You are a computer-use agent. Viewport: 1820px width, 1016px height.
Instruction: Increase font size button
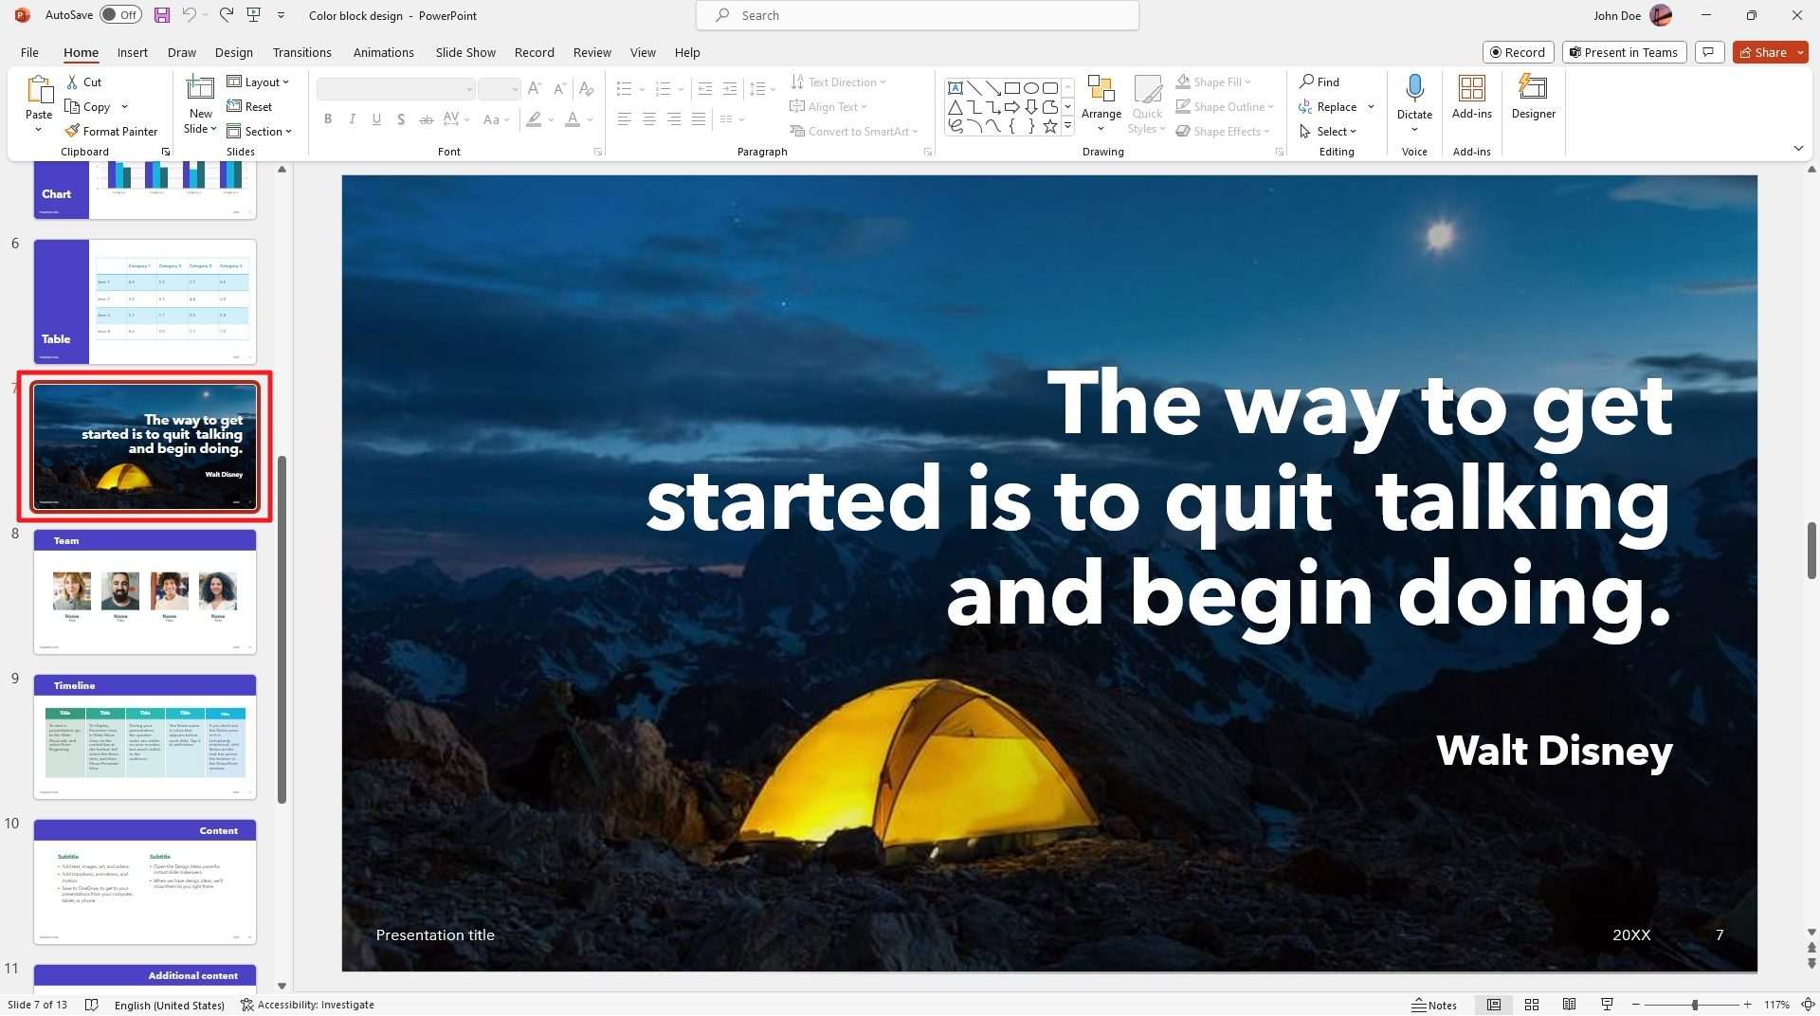[x=535, y=89]
